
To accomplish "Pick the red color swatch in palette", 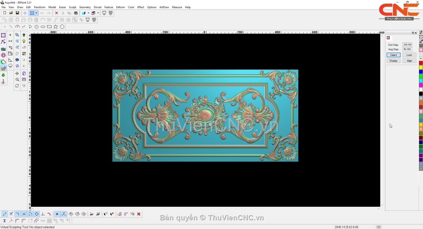I will point(421,63).
